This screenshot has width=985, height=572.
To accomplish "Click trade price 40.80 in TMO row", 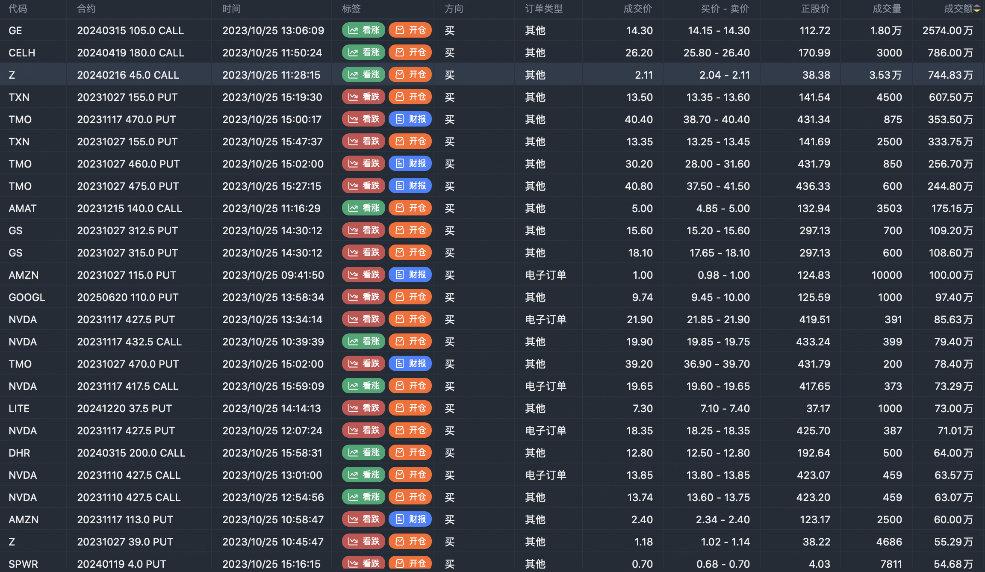I will (639, 186).
